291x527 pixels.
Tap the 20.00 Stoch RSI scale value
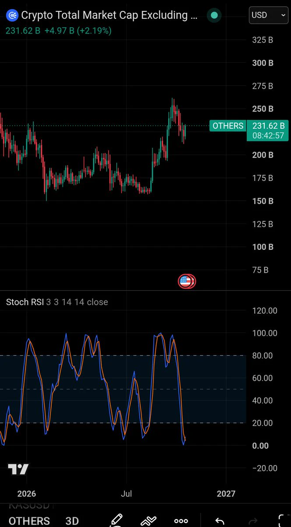[x=263, y=423]
